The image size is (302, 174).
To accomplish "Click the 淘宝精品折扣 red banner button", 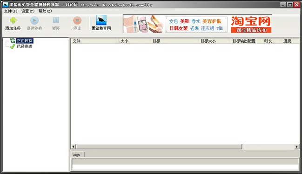I will click(x=251, y=30).
